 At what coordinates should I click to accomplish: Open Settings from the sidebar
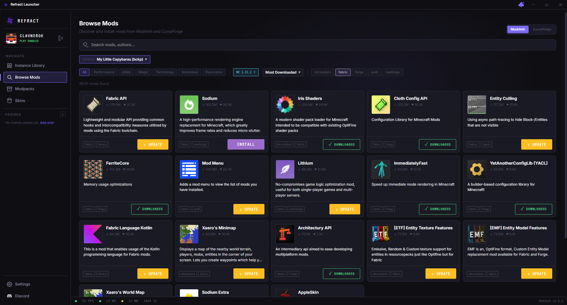[x=35, y=284]
